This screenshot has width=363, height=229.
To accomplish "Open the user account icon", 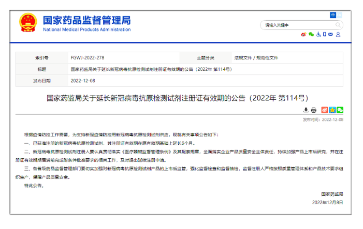I will [338, 35].
